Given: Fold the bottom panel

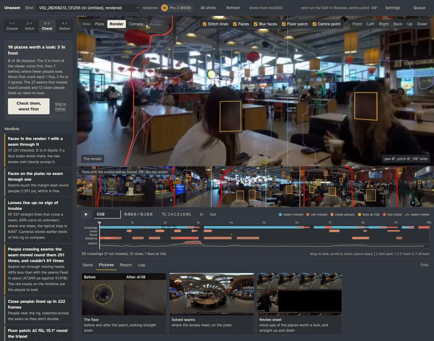Looking at the screenshot, I should tap(425, 265).
